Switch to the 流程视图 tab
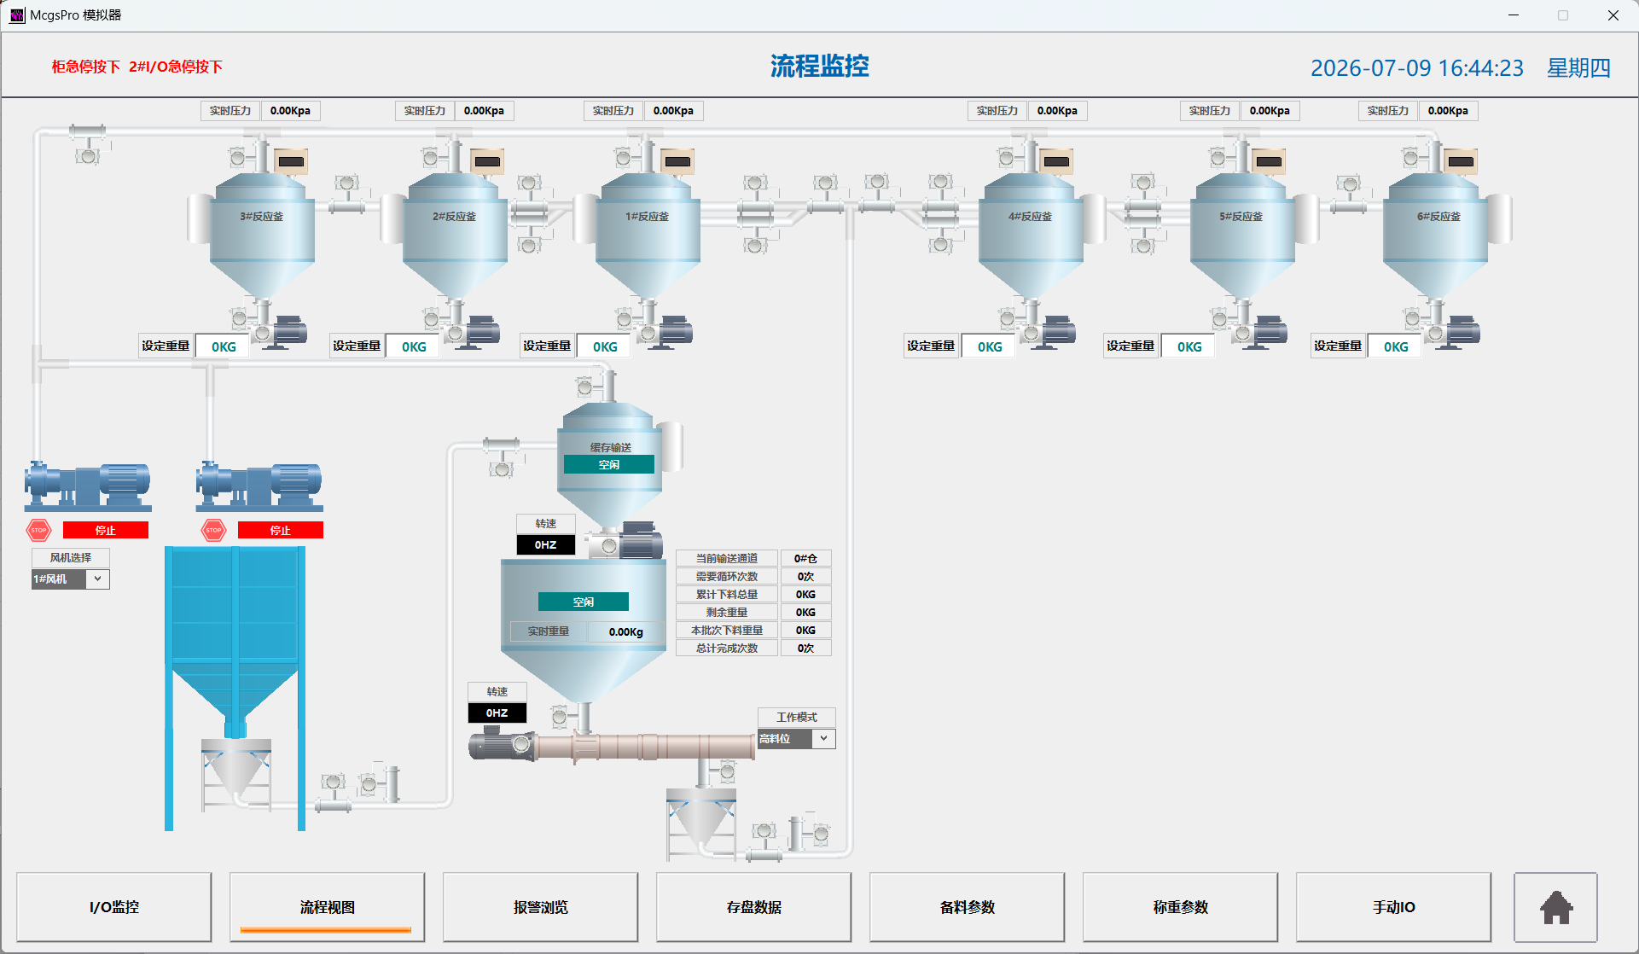The width and height of the screenshot is (1639, 954). [328, 907]
